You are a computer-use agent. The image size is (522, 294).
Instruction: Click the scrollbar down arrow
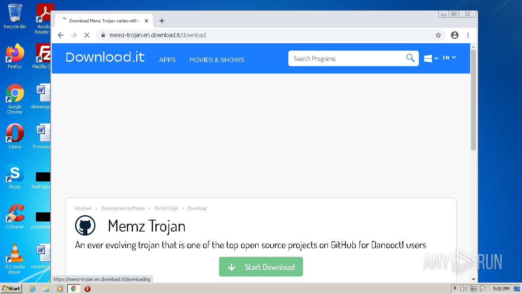[473, 279]
